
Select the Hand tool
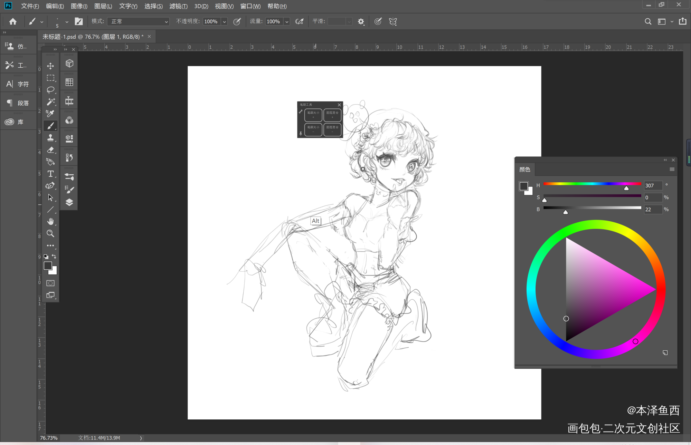(50, 221)
